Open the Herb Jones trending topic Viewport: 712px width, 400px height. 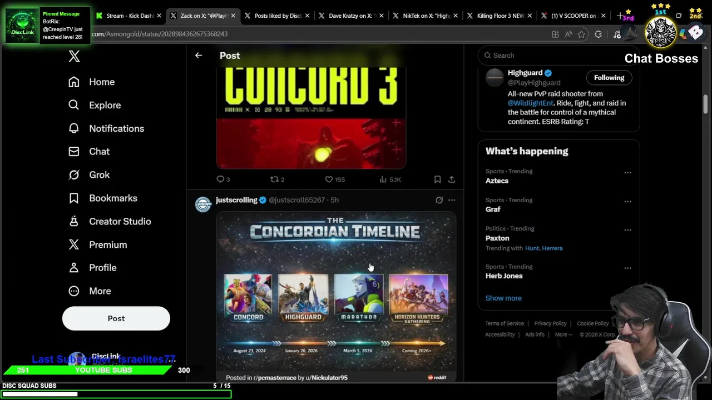[x=504, y=276]
